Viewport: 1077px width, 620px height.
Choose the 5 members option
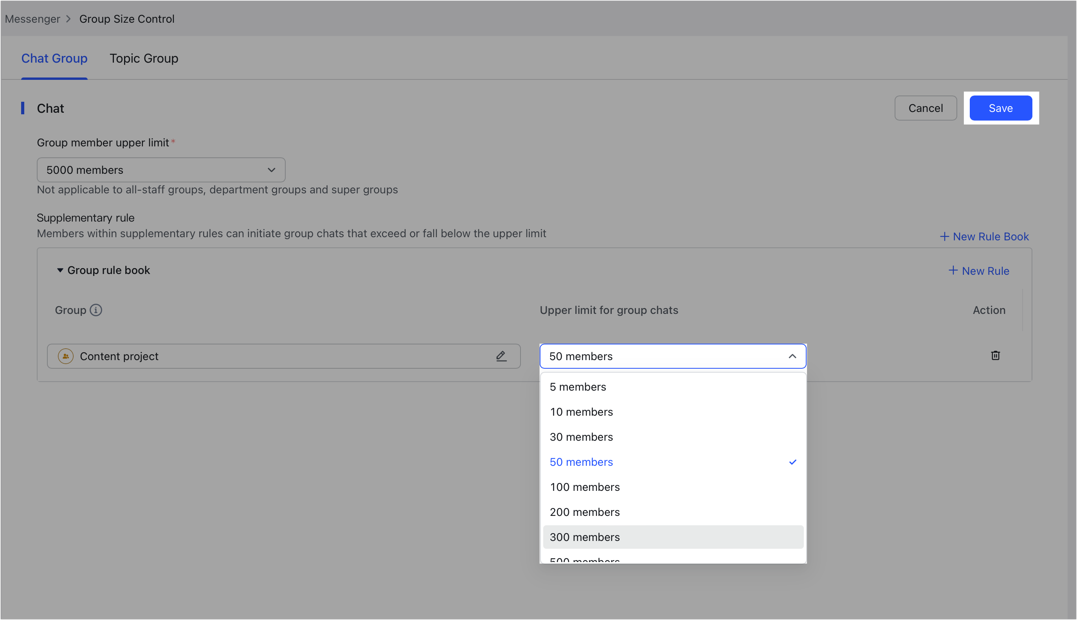(x=577, y=387)
